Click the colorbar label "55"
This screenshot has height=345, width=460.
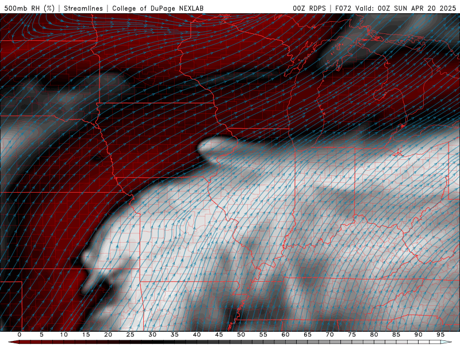(263, 335)
